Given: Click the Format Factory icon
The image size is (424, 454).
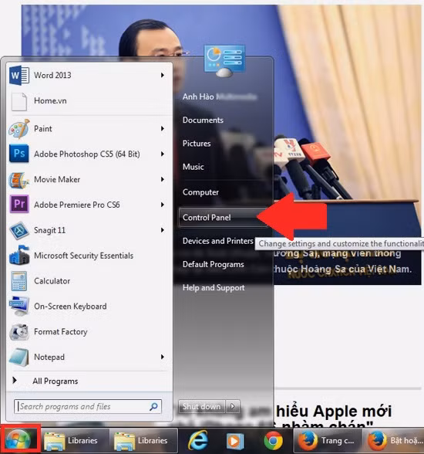Looking at the screenshot, I should [19, 332].
